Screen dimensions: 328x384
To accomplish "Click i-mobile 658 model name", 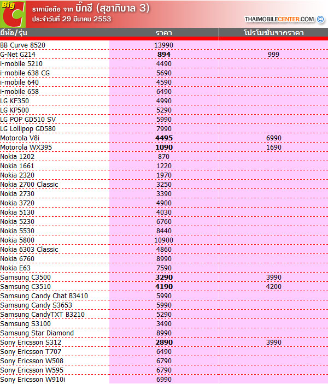I will point(19,92).
